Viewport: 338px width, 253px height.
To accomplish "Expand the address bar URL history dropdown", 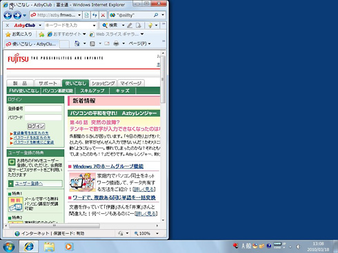I will point(79,15).
